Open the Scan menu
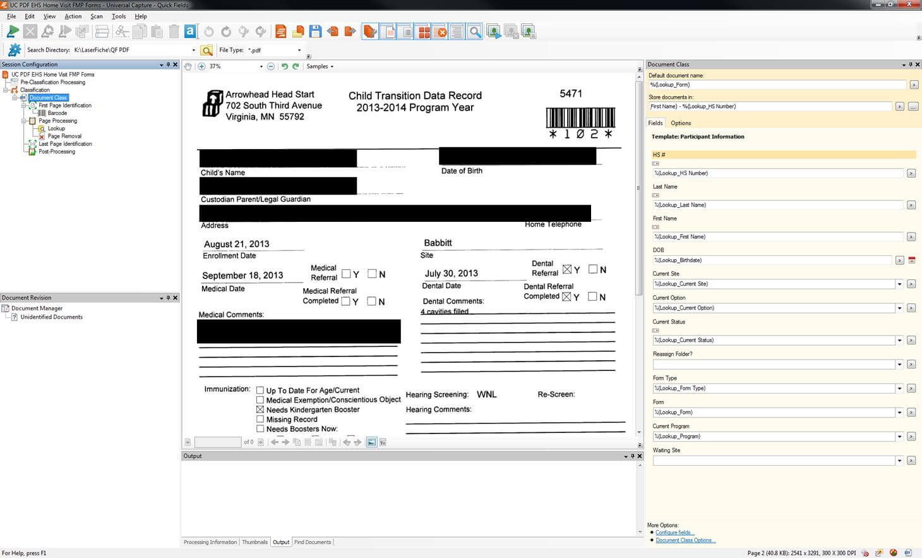The image size is (922, 558). (97, 16)
